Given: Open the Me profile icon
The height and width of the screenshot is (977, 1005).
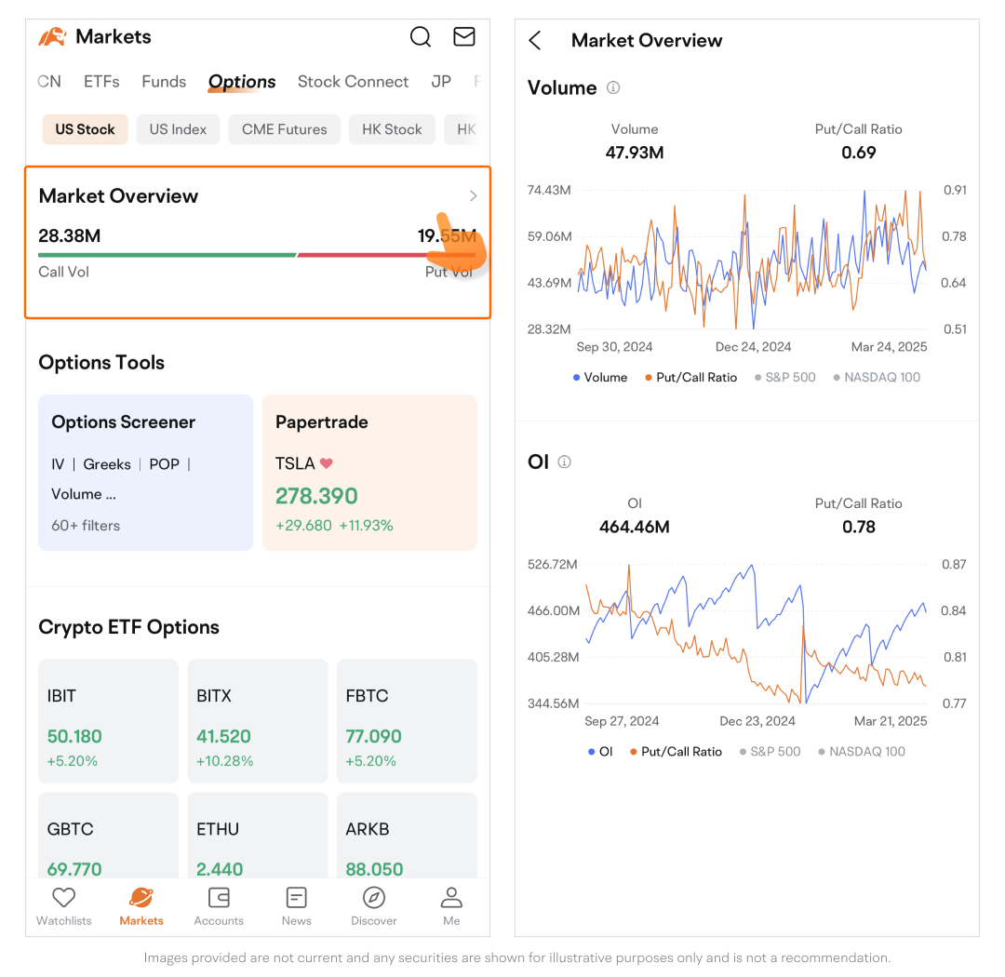Looking at the screenshot, I should [451, 898].
